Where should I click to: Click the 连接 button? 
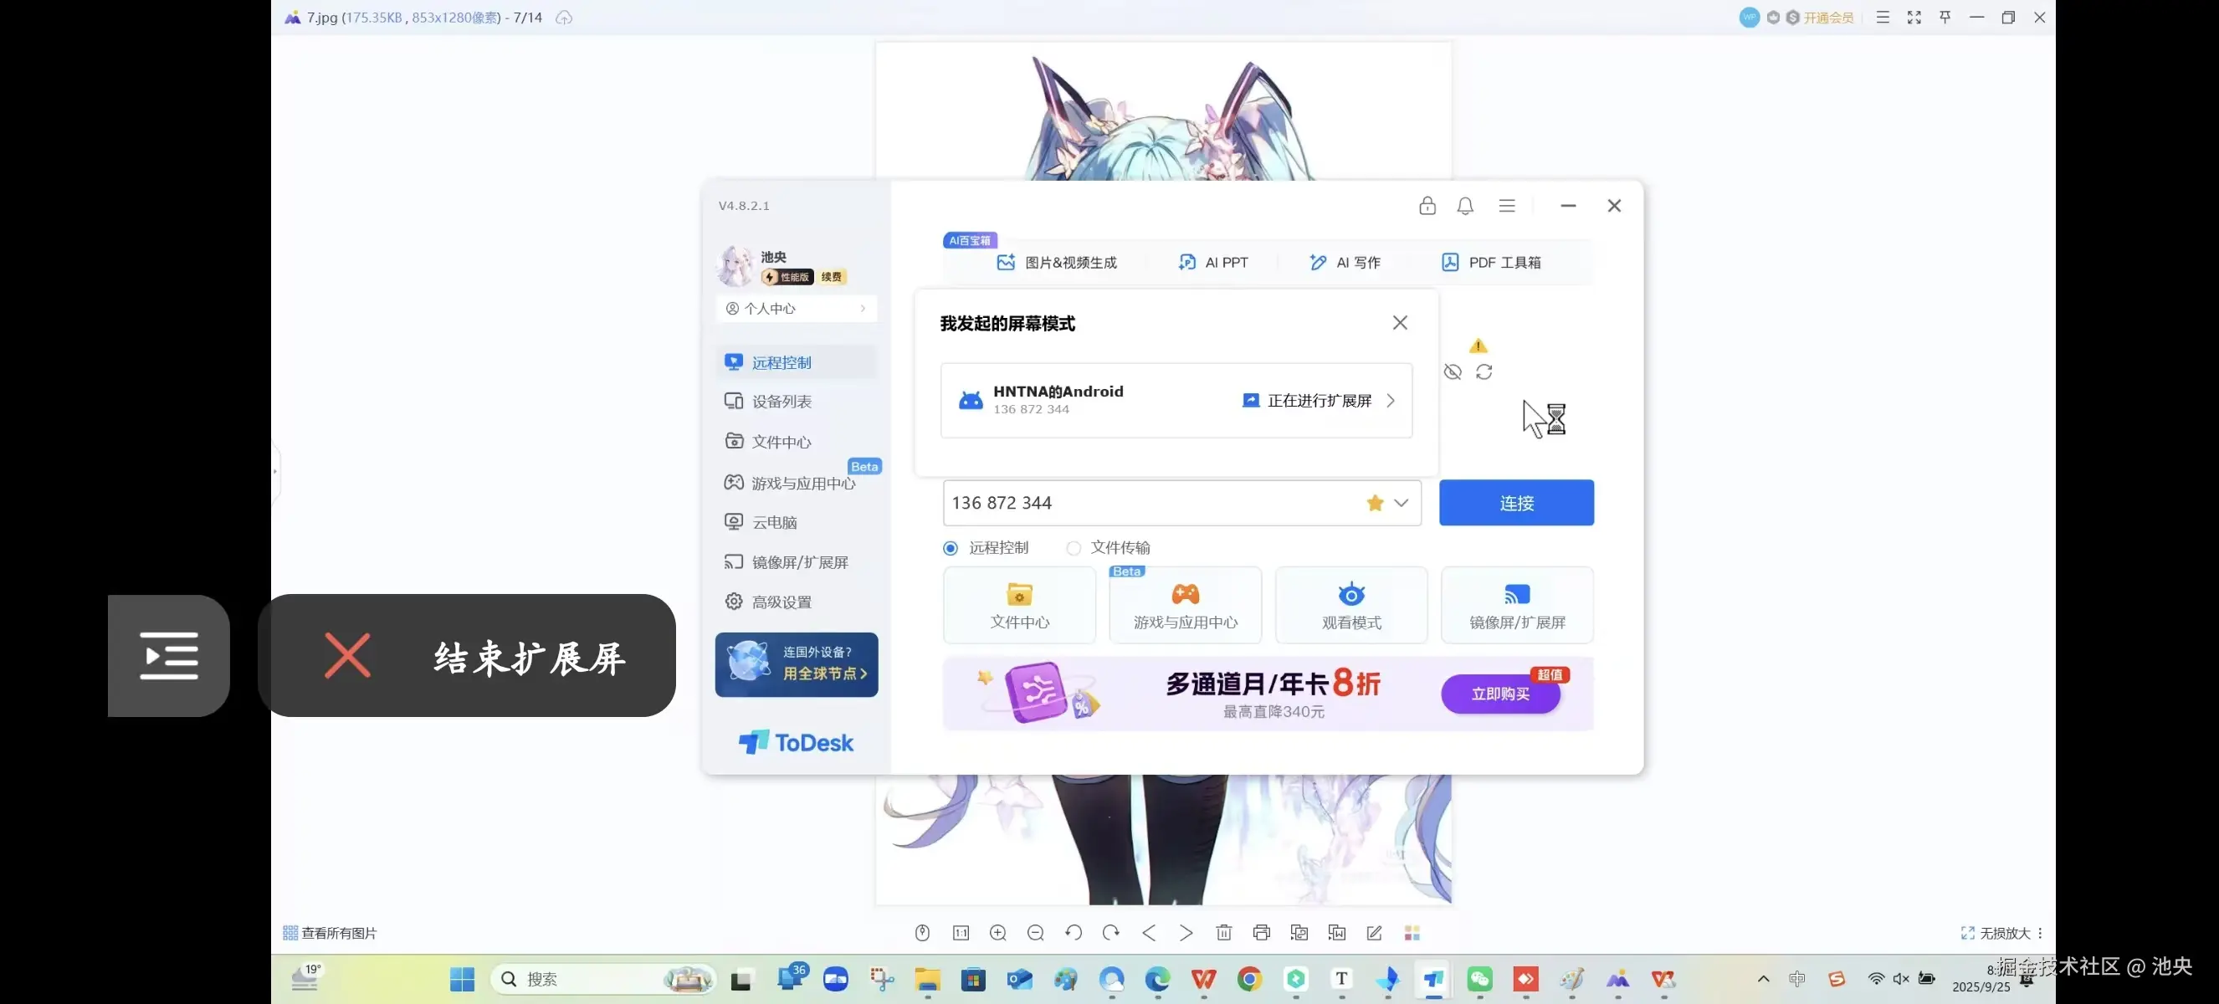(x=1516, y=503)
